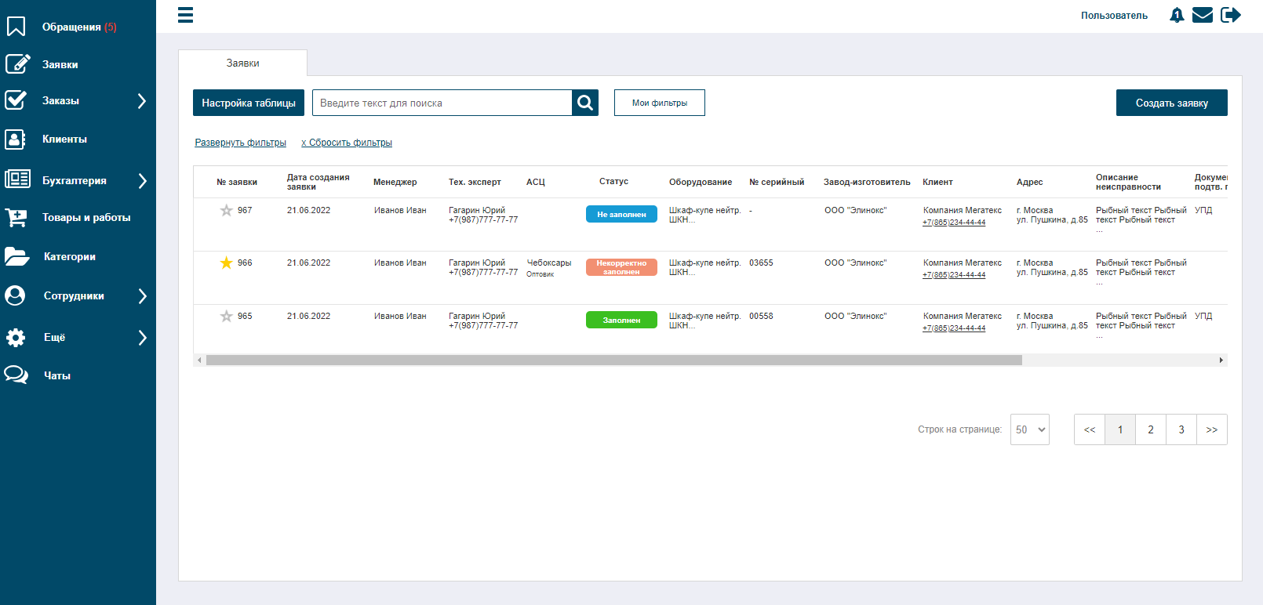
Task: Open the hamburger menu icon
Action: 185,15
